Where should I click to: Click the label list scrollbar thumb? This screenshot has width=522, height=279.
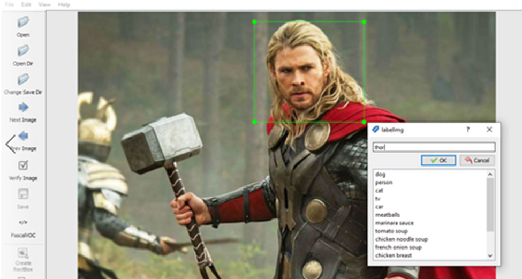point(490,205)
